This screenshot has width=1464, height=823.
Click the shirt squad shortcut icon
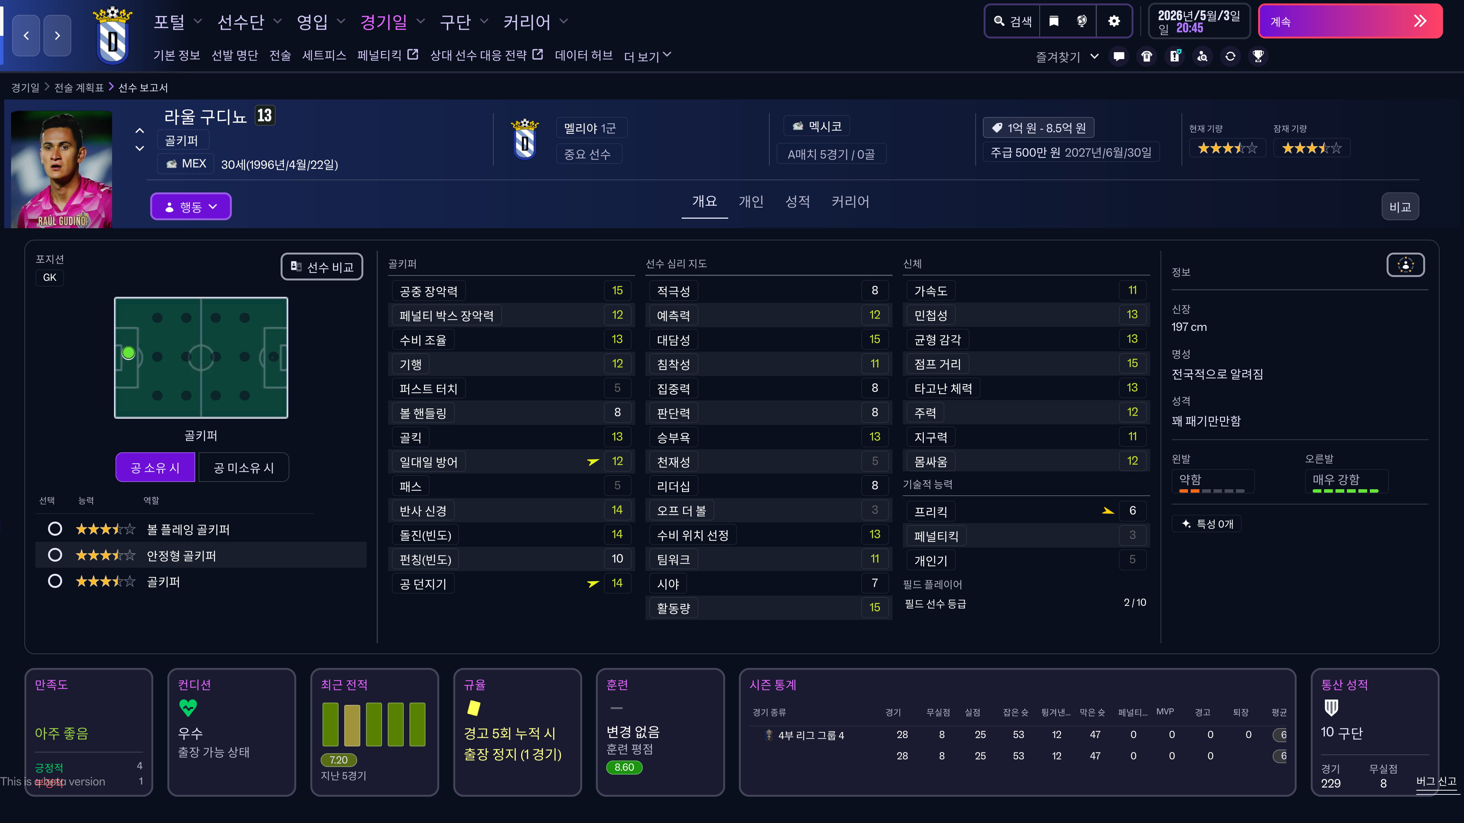coord(1146,56)
